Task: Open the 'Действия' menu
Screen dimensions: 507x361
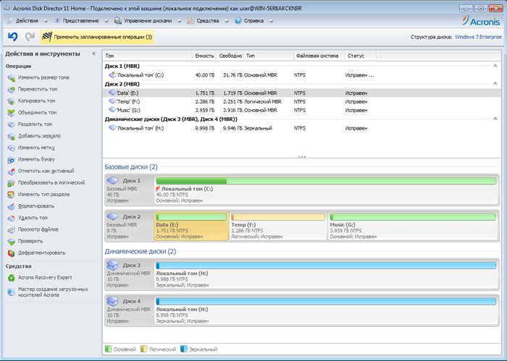Action: (x=27, y=21)
